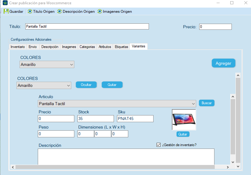Click the Agregar button

point(224,63)
